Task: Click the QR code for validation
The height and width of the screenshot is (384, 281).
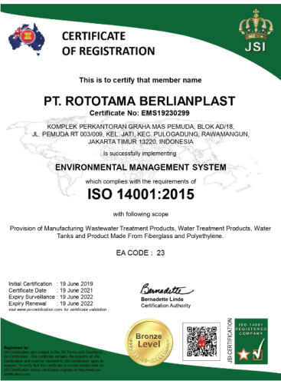Action: (x=201, y=342)
